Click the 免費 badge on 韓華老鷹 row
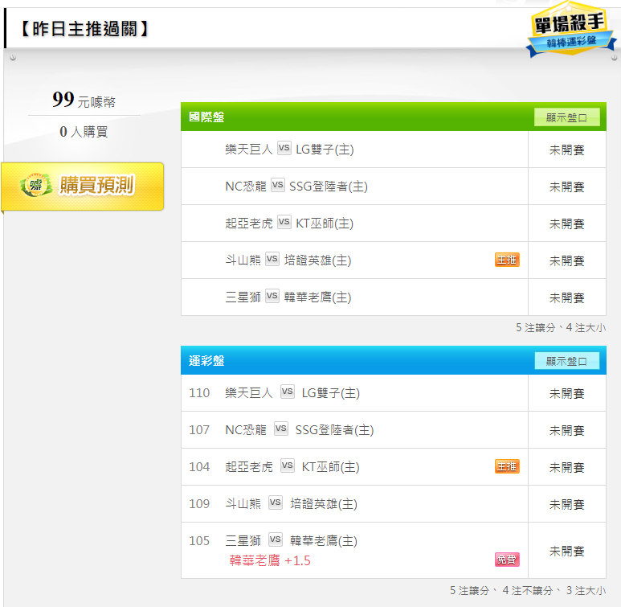621x607 pixels. tap(507, 560)
